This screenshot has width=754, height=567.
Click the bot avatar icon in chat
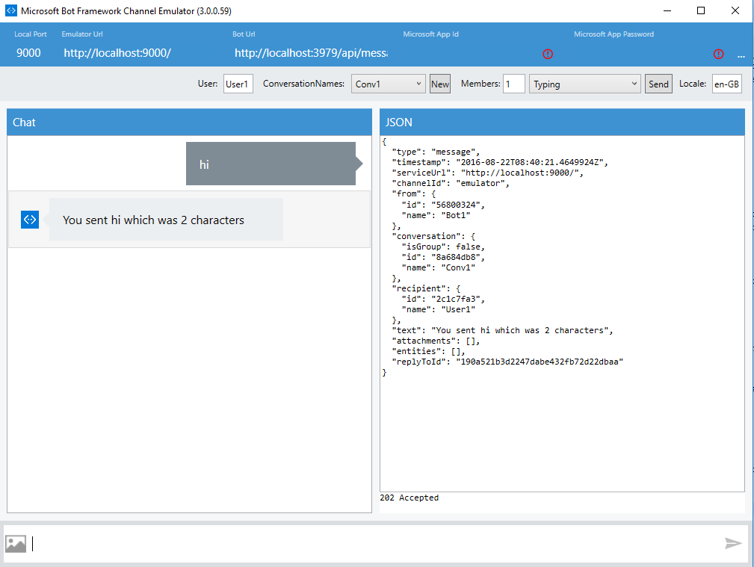30,220
